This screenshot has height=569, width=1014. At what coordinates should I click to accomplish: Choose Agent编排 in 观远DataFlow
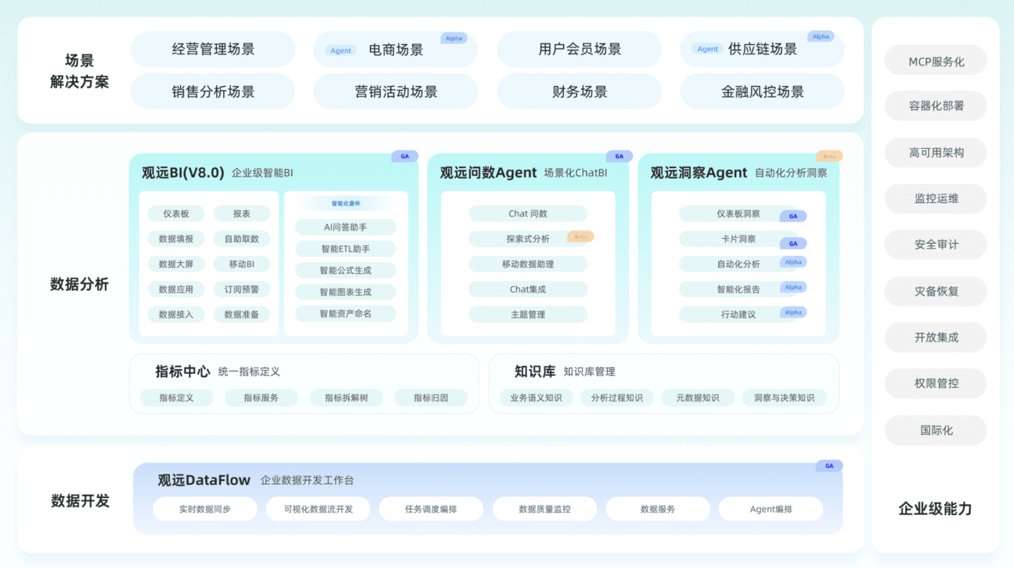coord(771,509)
